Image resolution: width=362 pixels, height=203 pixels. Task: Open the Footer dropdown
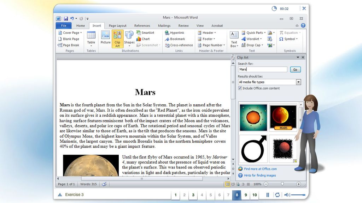click(206, 39)
